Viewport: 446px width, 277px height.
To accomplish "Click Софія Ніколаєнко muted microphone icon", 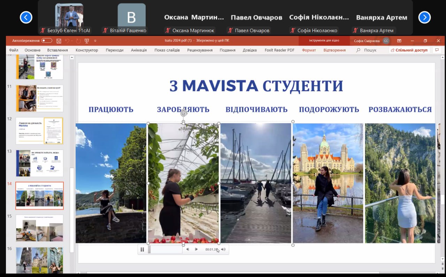I will 292,30.
